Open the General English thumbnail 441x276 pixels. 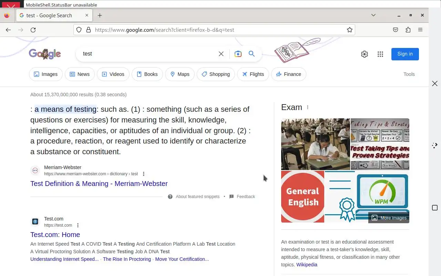pos(302,197)
